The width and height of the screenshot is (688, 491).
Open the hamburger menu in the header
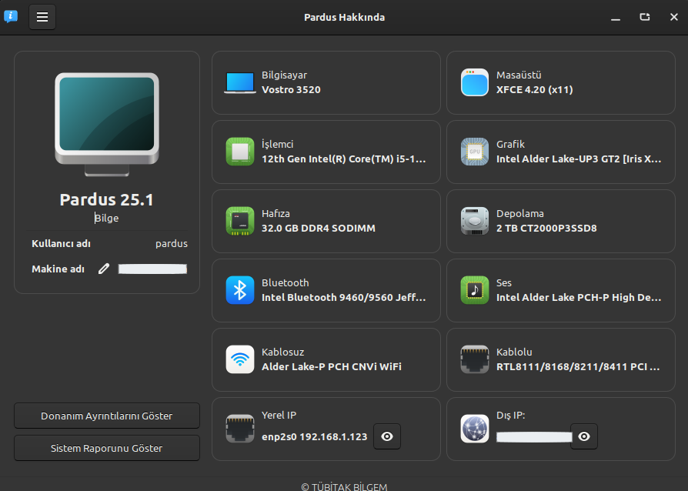42,17
